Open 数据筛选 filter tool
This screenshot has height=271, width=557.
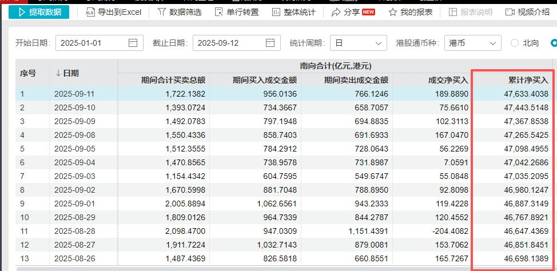pyautogui.click(x=162, y=12)
